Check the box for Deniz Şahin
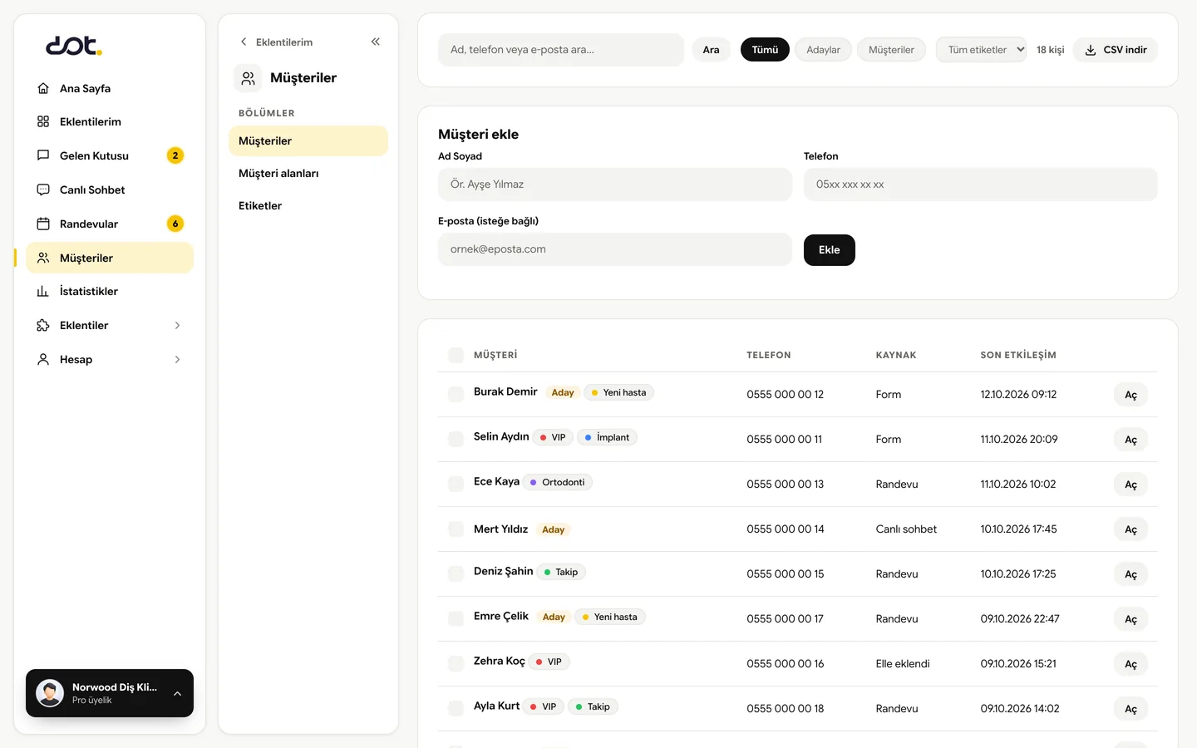This screenshot has height=748, width=1197. click(x=456, y=573)
